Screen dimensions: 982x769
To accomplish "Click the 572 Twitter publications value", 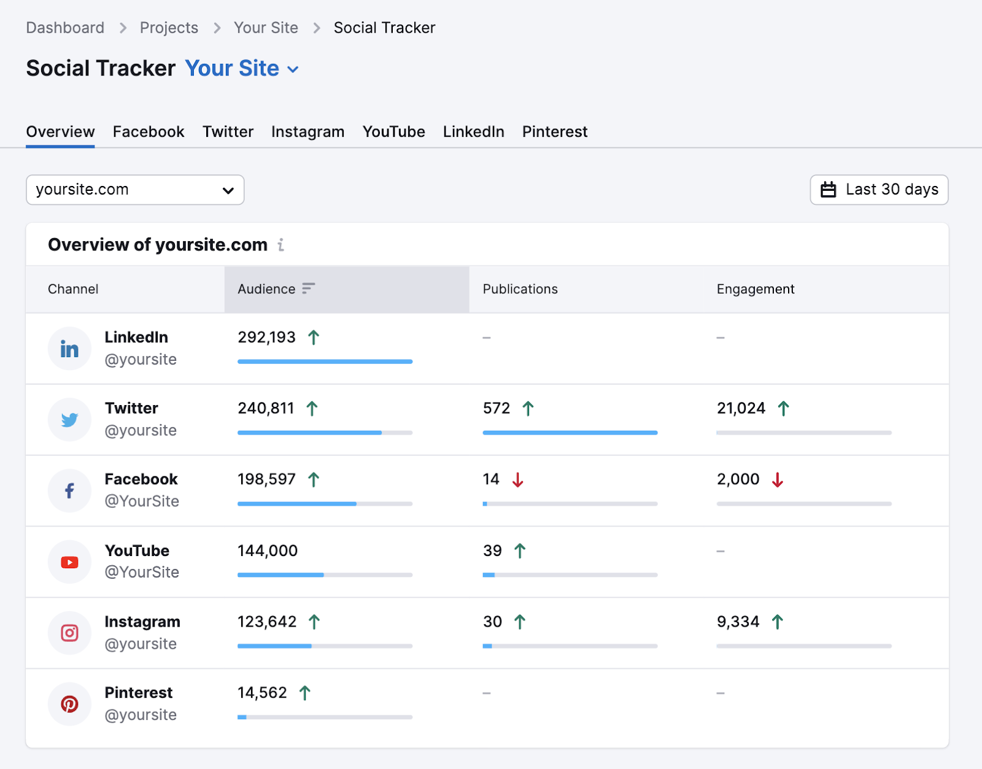I will (497, 408).
